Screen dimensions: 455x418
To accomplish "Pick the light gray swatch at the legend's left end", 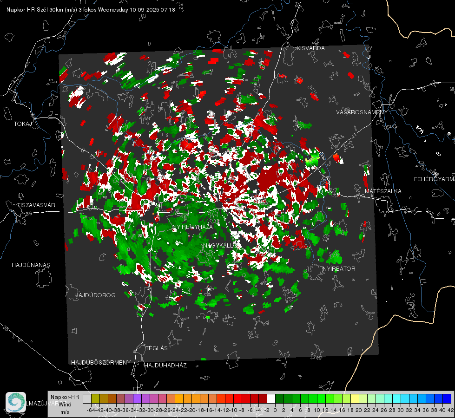I will 87,399.
